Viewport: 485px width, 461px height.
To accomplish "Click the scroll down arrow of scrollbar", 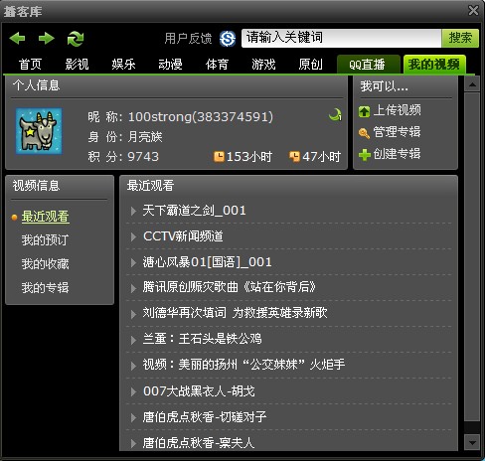I will (x=472, y=442).
